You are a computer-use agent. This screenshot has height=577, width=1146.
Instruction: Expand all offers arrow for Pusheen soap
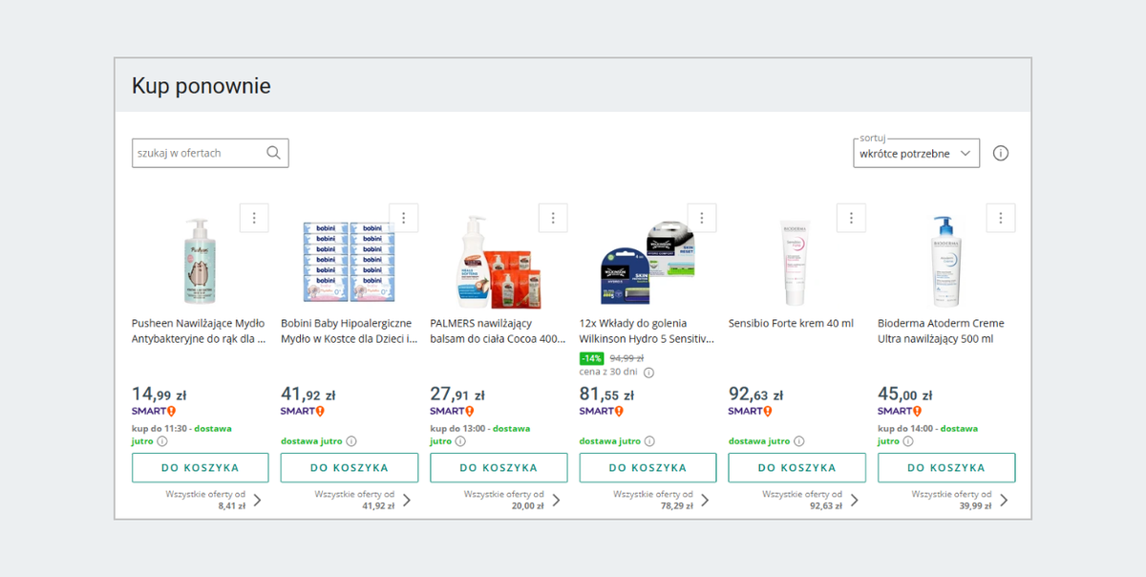coord(257,500)
